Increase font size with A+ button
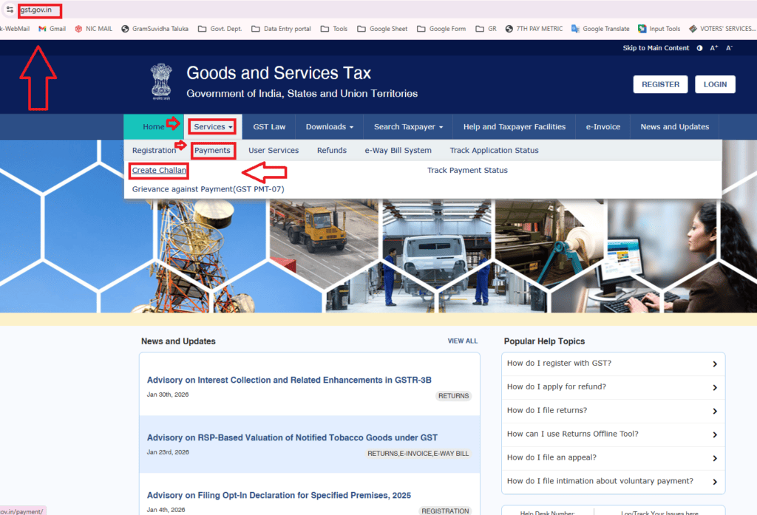Screen dimensions: 757x515 pos(714,48)
